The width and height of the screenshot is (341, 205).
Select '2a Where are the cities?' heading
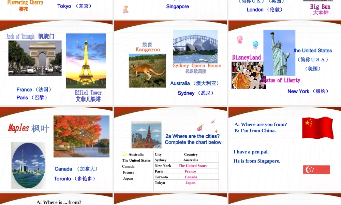click(x=192, y=136)
